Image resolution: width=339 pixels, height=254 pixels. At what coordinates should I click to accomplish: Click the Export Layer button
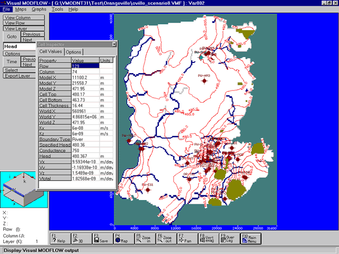(x=20, y=76)
